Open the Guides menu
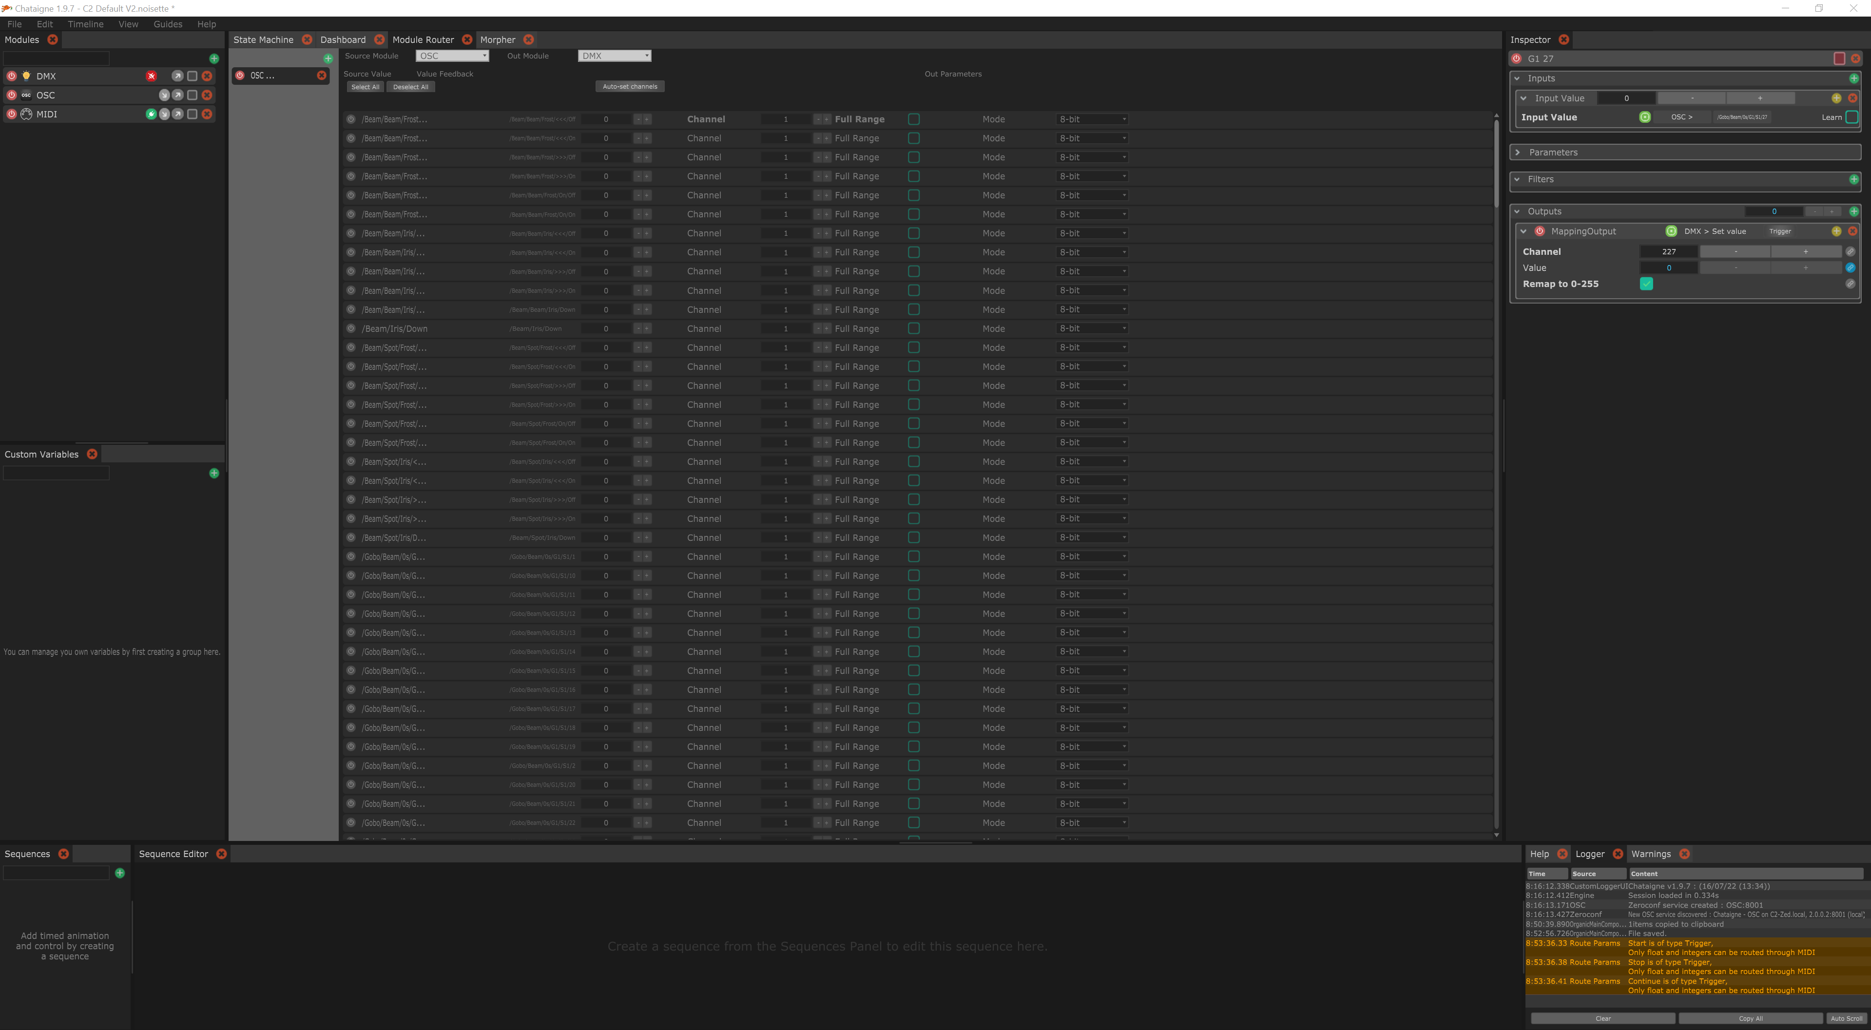Screen dimensions: 1871x1030 pos(167,24)
